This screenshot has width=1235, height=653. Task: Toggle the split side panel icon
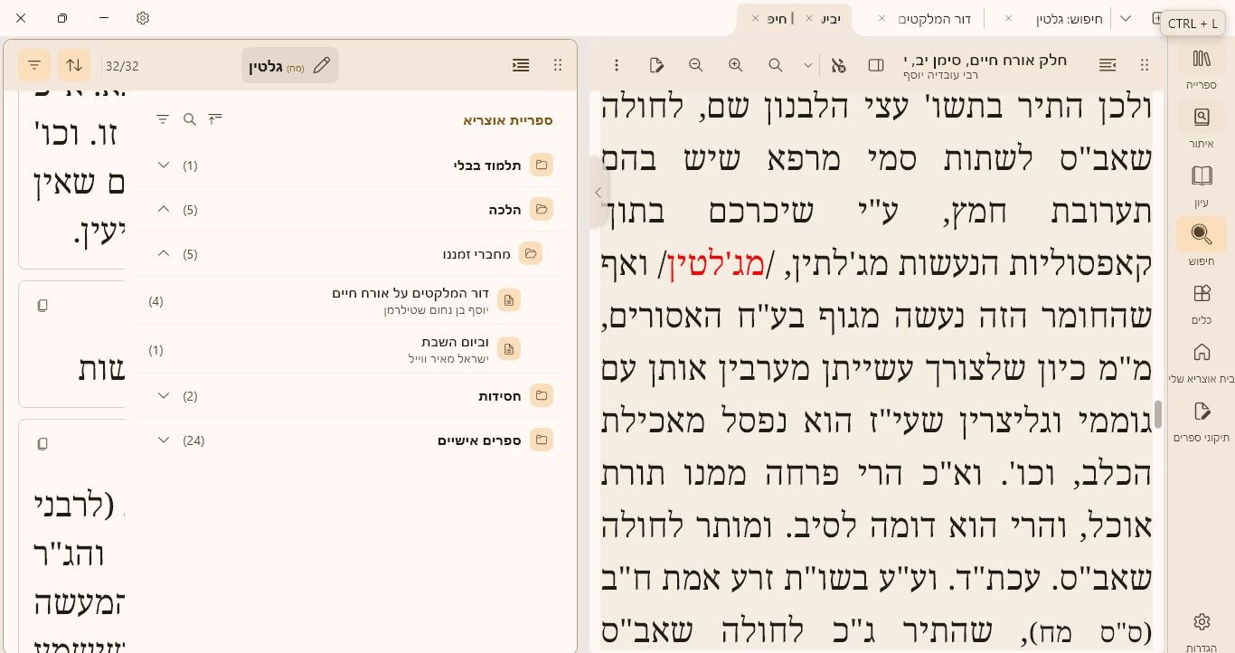[876, 65]
